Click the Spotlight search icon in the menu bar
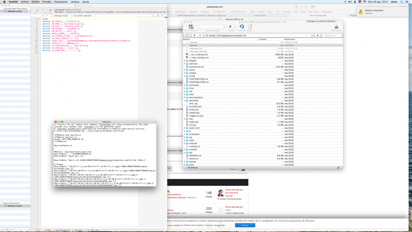 click(402, 2)
